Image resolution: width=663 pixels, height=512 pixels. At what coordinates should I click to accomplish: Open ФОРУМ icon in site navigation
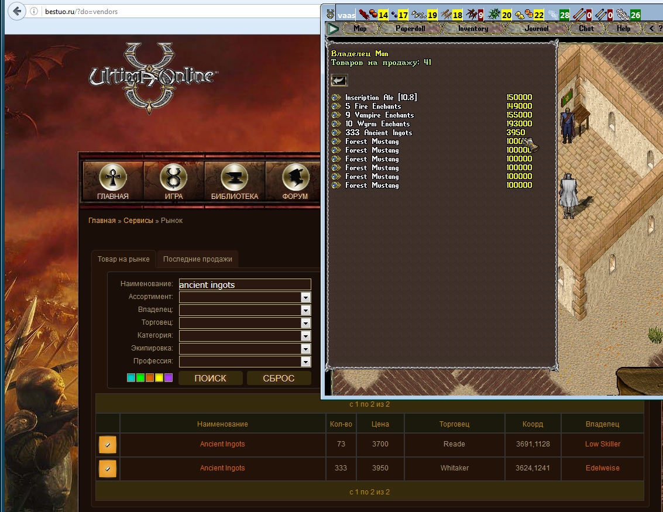tap(295, 177)
